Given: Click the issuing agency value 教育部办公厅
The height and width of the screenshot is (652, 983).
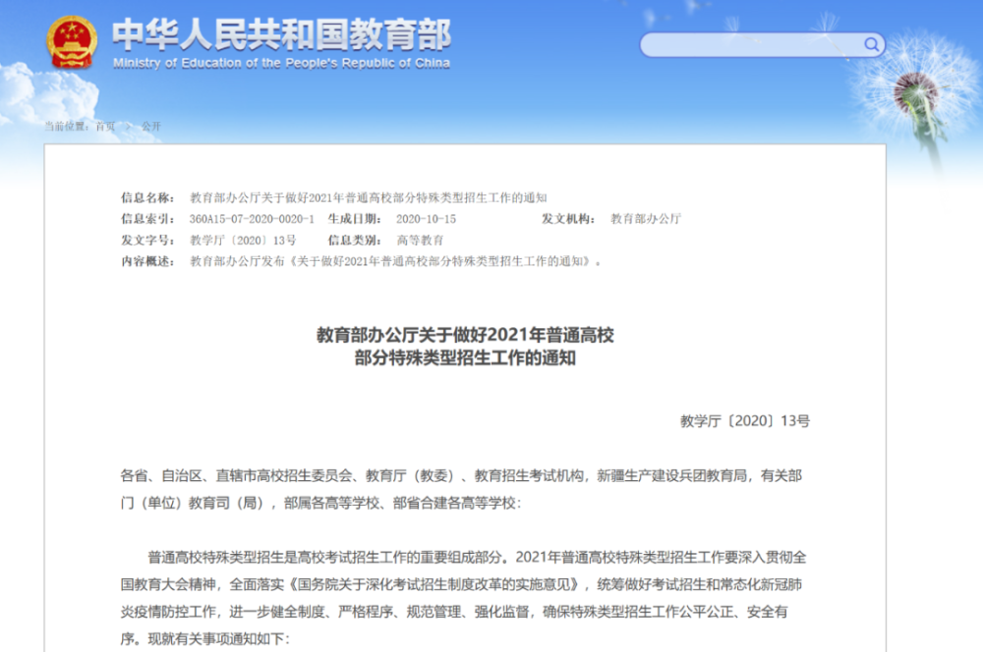Looking at the screenshot, I should point(646,219).
